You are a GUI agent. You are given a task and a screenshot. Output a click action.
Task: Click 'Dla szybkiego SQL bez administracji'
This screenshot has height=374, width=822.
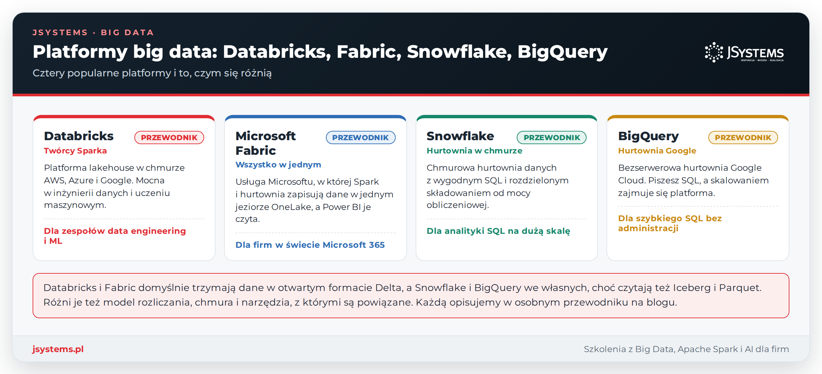pos(670,223)
